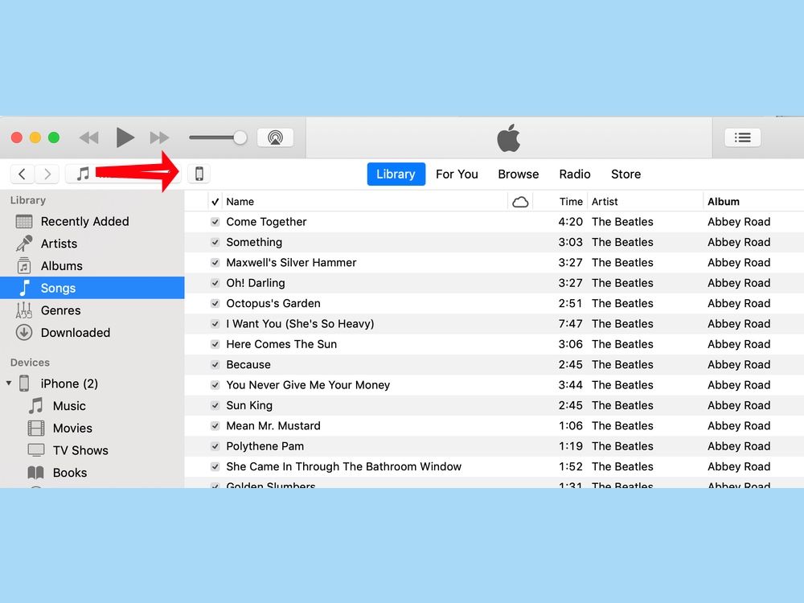This screenshot has height=603, width=804.
Task: Open the Up Next list icon
Action: pos(741,137)
